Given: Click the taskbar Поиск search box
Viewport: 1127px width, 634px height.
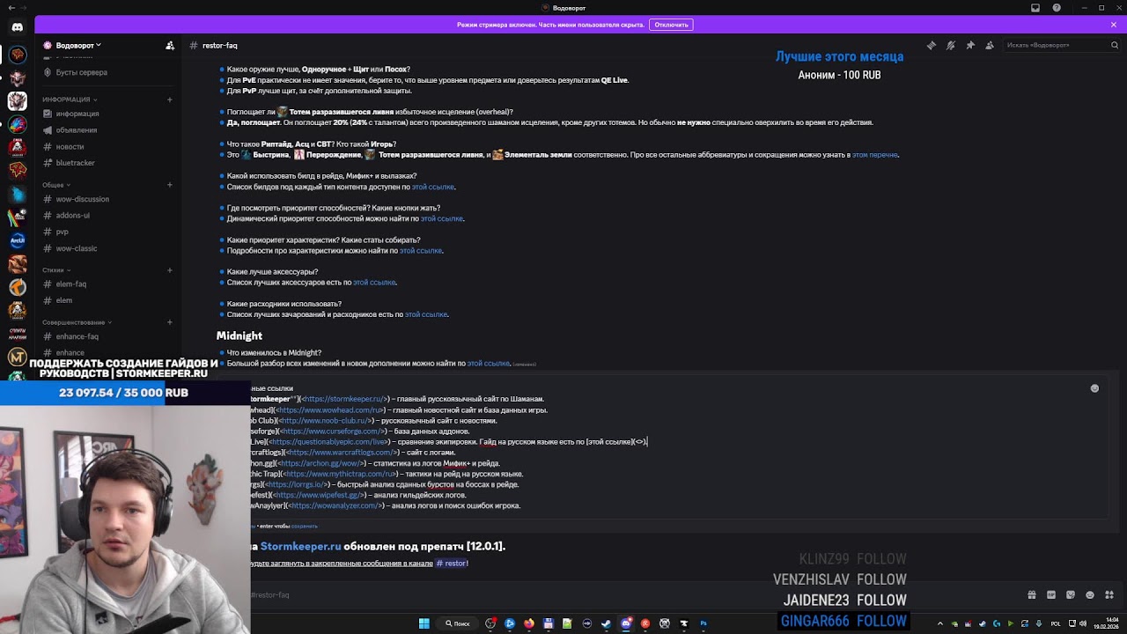Looking at the screenshot, I should pos(457,623).
